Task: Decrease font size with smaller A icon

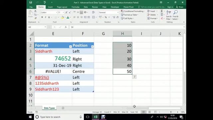Action: (70, 13)
